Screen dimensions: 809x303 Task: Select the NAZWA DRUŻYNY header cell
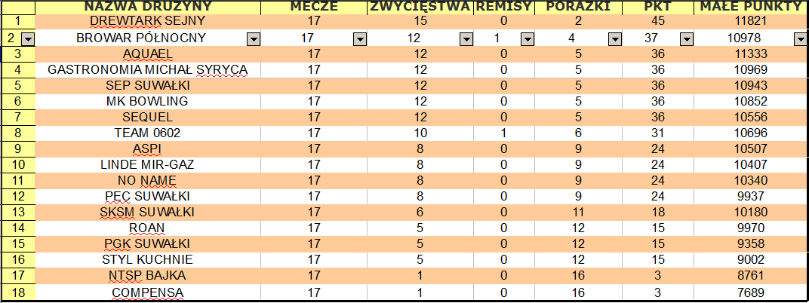pos(148,8)
